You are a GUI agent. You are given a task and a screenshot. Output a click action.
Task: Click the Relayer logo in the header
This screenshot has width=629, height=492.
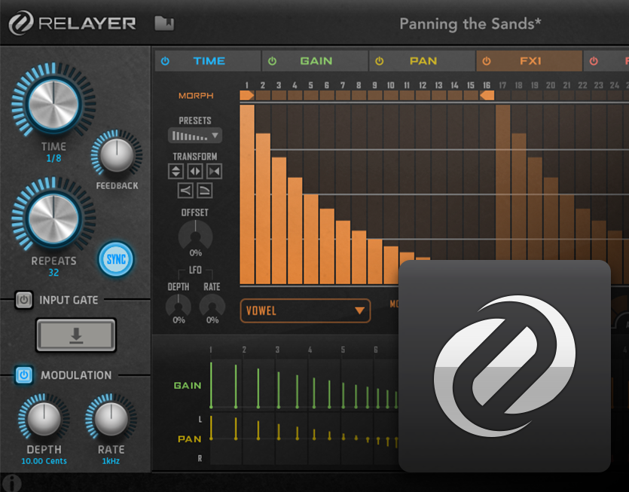pos(72,23)
